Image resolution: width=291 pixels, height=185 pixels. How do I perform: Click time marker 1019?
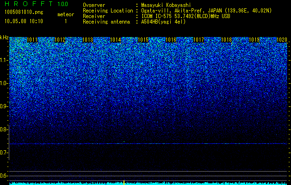[x=254, y=40]
